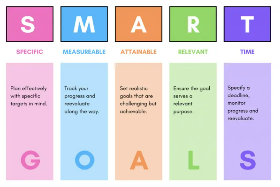Click the purple T letter tile
The image size is (280, 187).
247,24
